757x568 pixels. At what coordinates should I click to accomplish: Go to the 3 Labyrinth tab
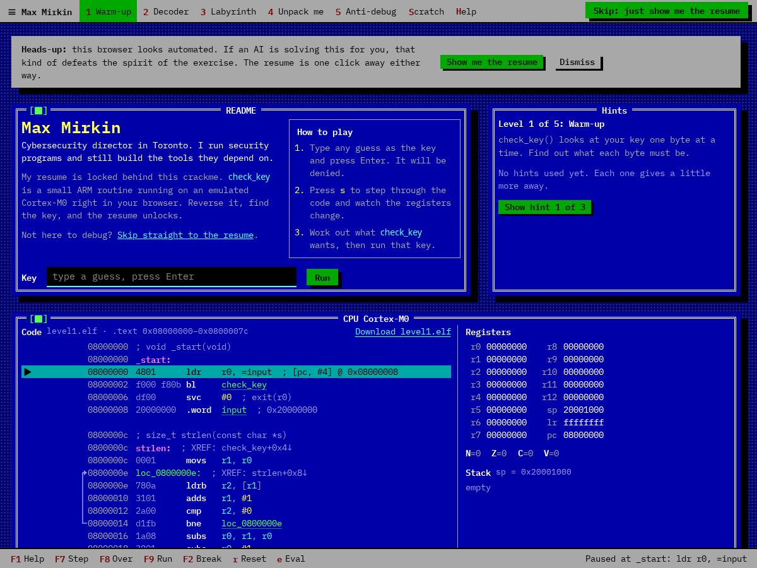[x=228, y=11]
